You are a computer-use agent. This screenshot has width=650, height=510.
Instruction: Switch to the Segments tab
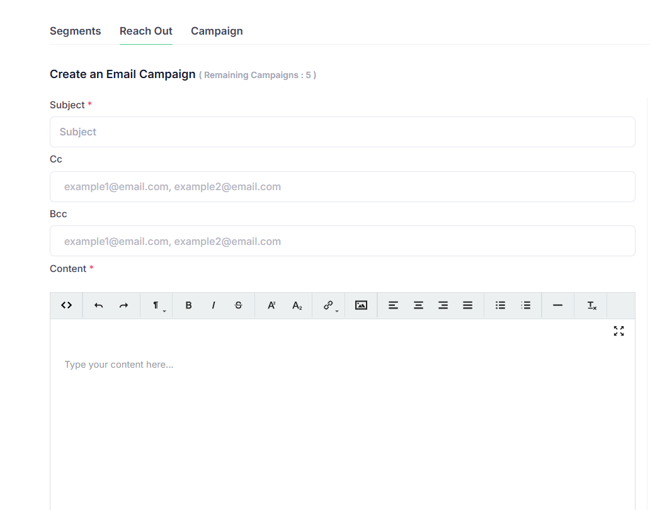[75, 31]
